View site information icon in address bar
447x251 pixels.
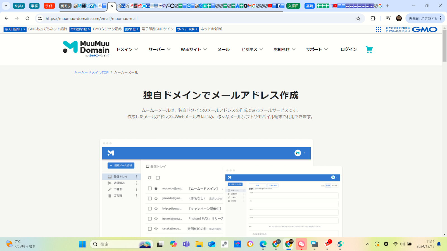[x=40, y=18]
